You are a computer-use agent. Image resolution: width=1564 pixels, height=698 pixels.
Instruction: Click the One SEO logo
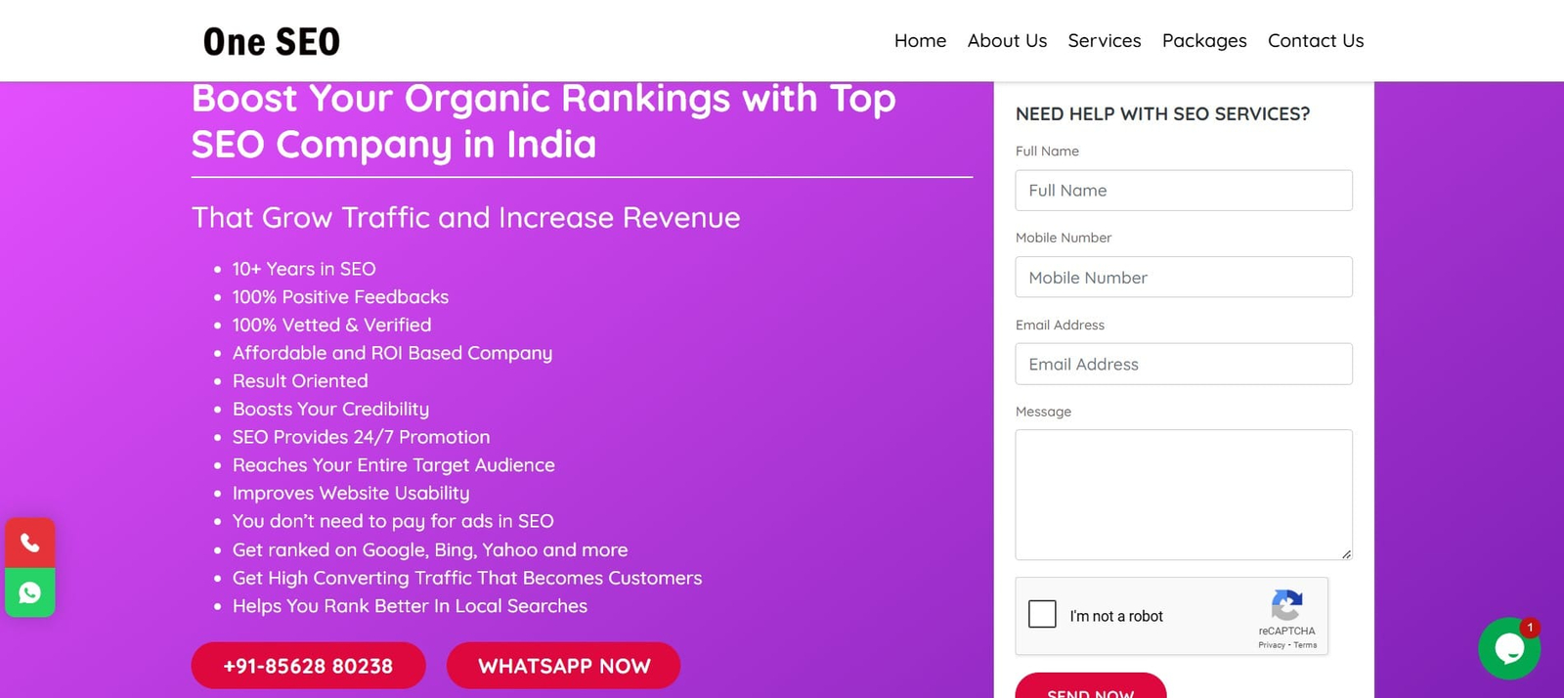point(272,41)
